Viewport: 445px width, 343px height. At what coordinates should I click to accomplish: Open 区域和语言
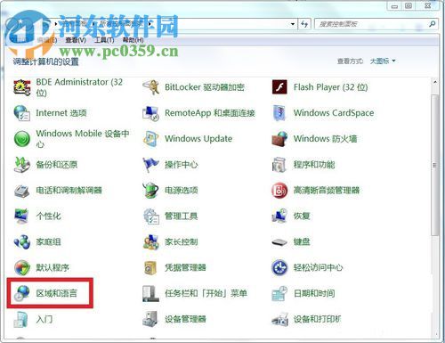[x=45, y=293]
